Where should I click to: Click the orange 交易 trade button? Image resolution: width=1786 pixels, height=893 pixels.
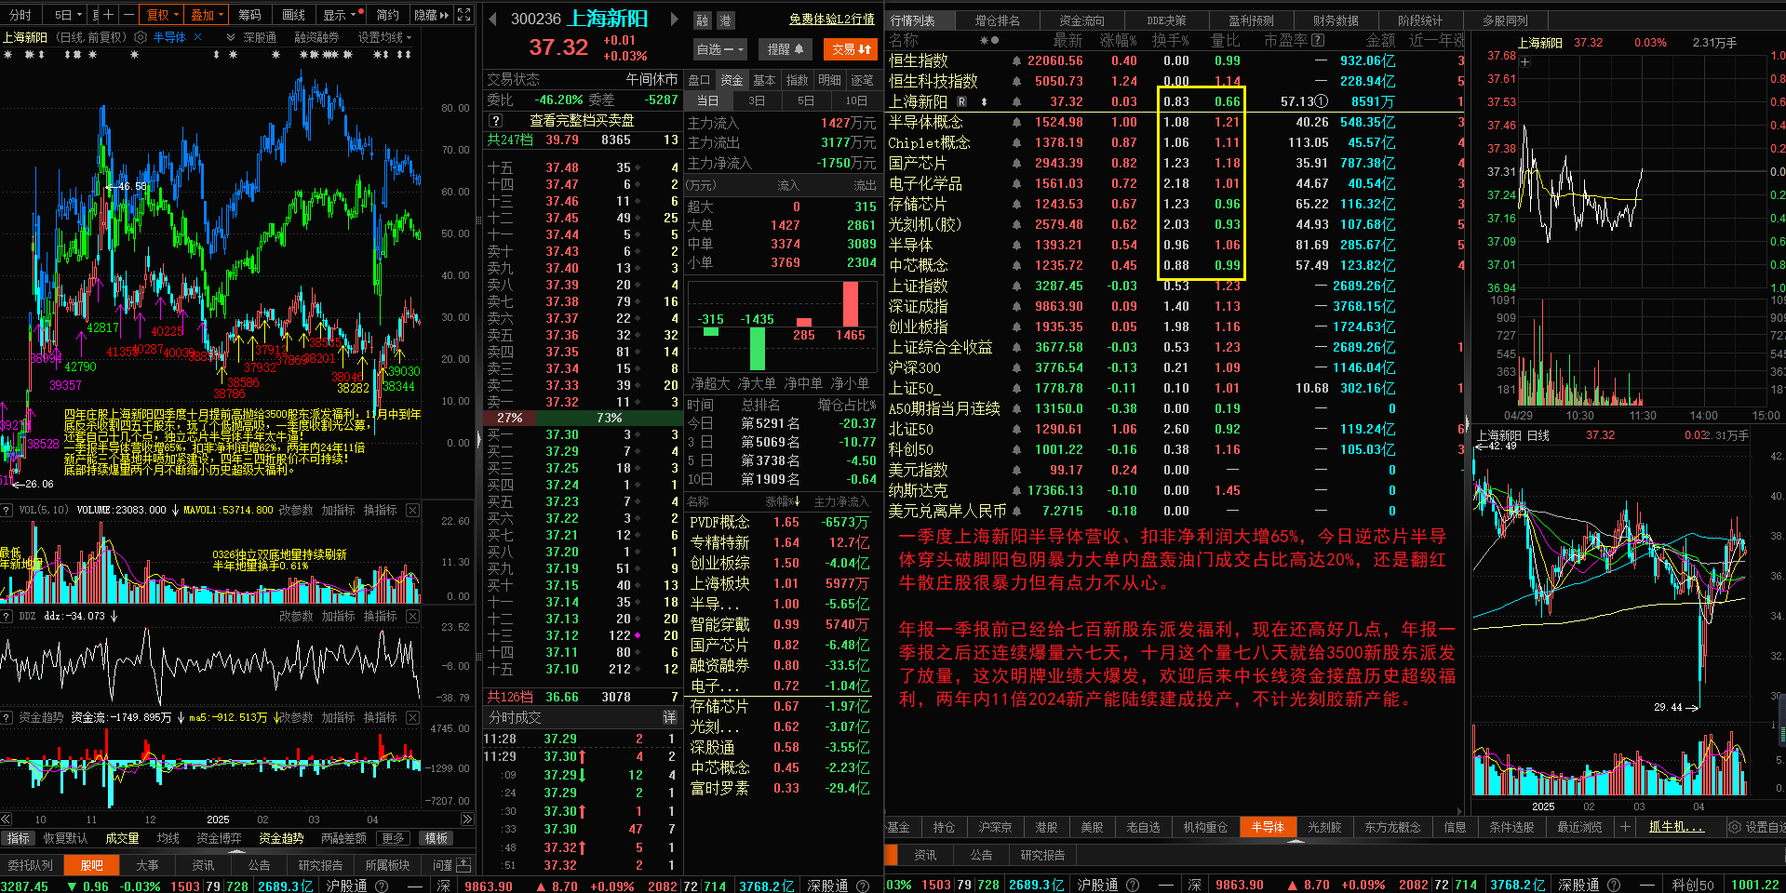click(850, 49)
